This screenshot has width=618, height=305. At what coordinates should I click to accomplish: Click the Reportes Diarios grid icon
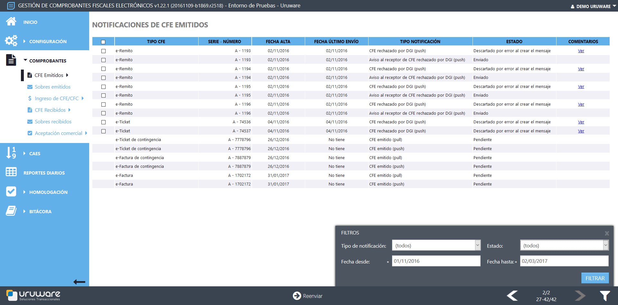pos(11,172)
